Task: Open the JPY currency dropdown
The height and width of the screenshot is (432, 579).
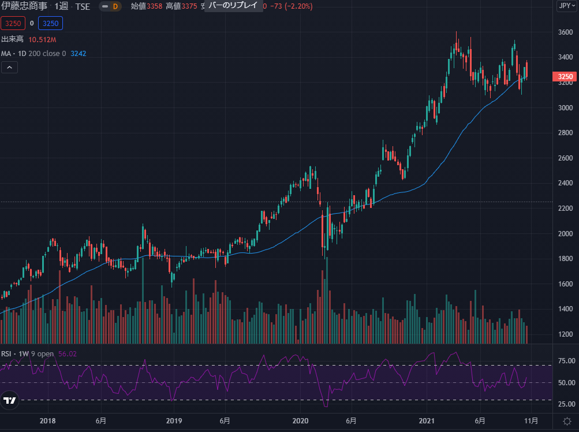Action: point(566,6)
